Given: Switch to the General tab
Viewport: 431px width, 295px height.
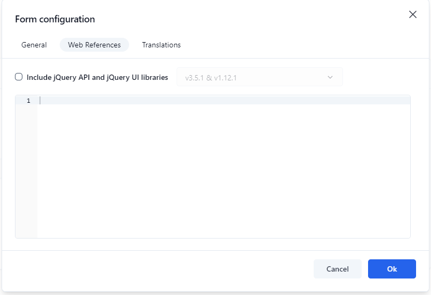Looking at the screenshot, I should click(x=34, y=45).
